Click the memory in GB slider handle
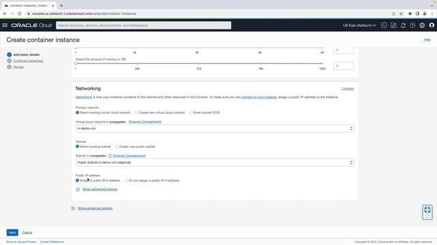437x245 pixels. [76, 63]
